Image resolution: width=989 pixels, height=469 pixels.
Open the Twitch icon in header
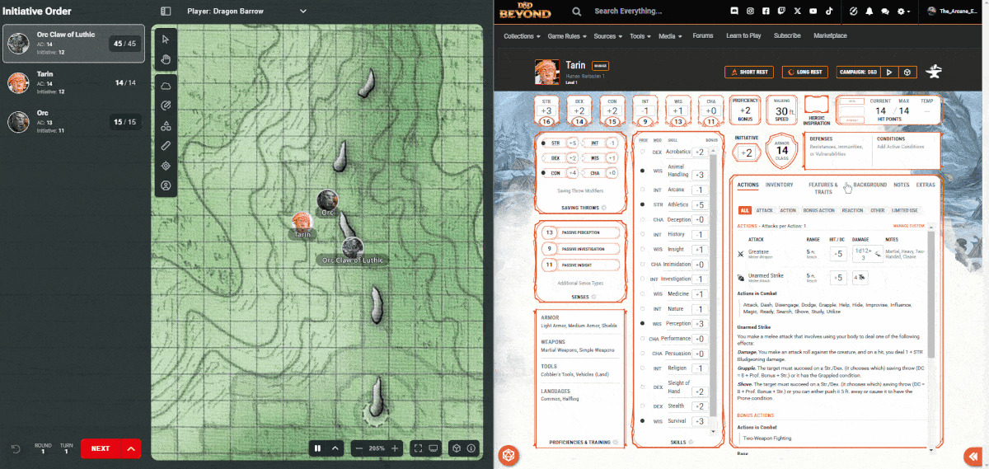[x=782, y=11]
